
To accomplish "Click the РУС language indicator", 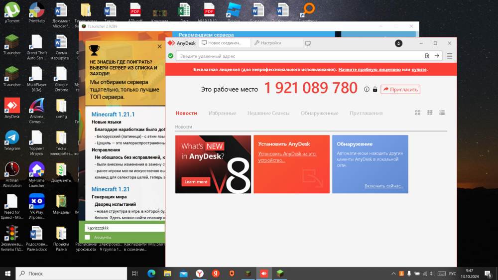I will [x=453, y=274].
